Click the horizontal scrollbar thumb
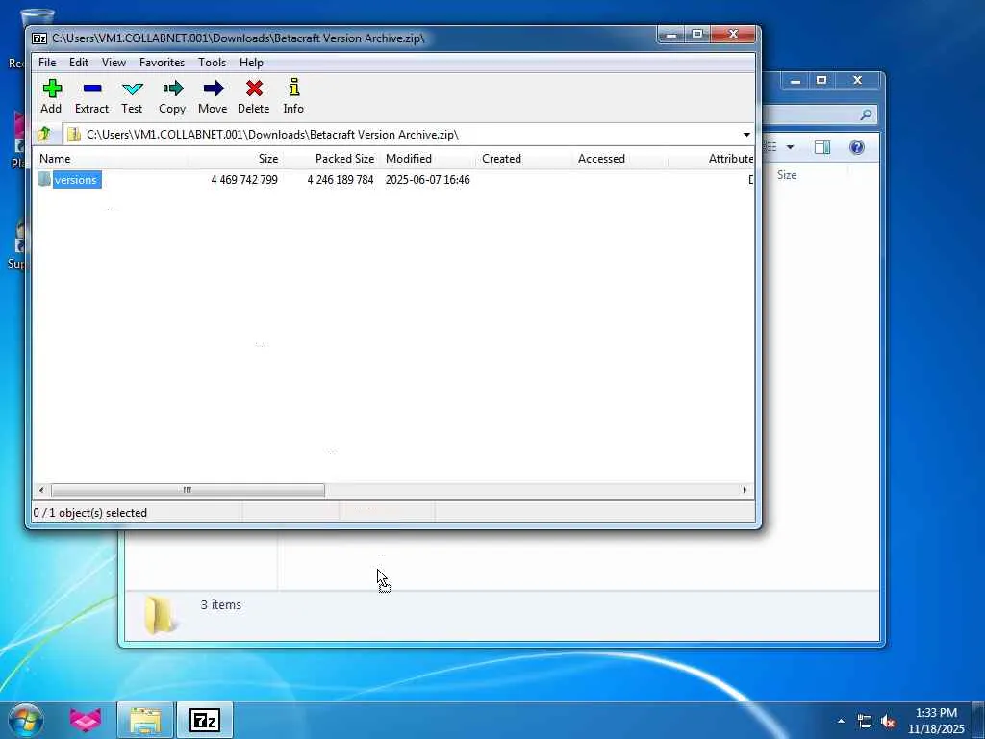Viewport: 985px width, 739px height. pyautogui.click(x=188, y=490)
